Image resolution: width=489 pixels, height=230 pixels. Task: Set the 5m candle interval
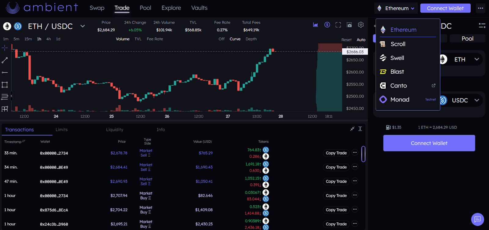(x=16, y=39)
